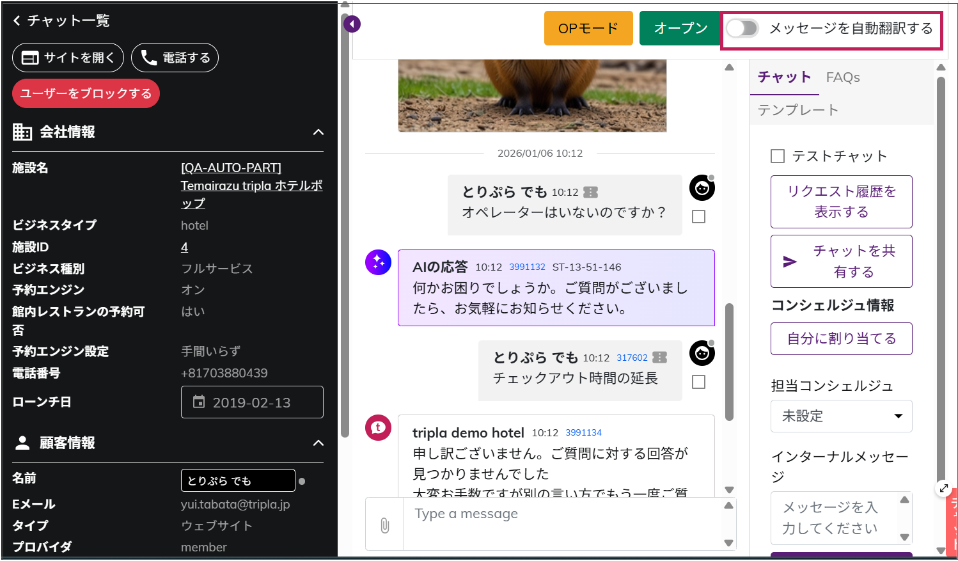
Task: Select checkbox next to チェックアウト時間の延長 message
Action: (x=699, y=382)
